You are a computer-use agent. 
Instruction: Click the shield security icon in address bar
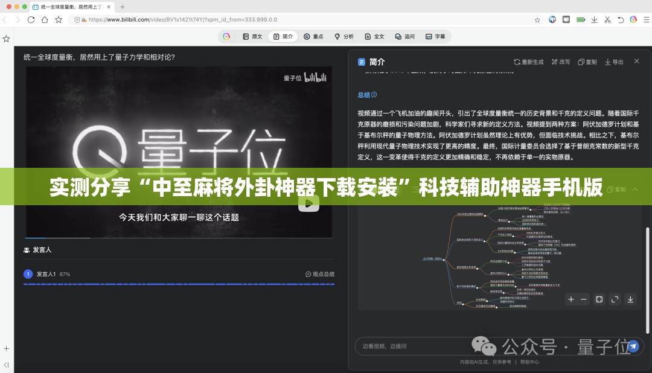point(77,19)
